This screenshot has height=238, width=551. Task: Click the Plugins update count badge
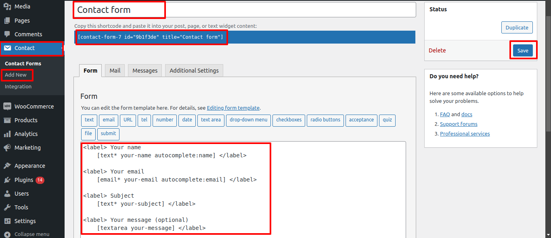pos(40,180)
